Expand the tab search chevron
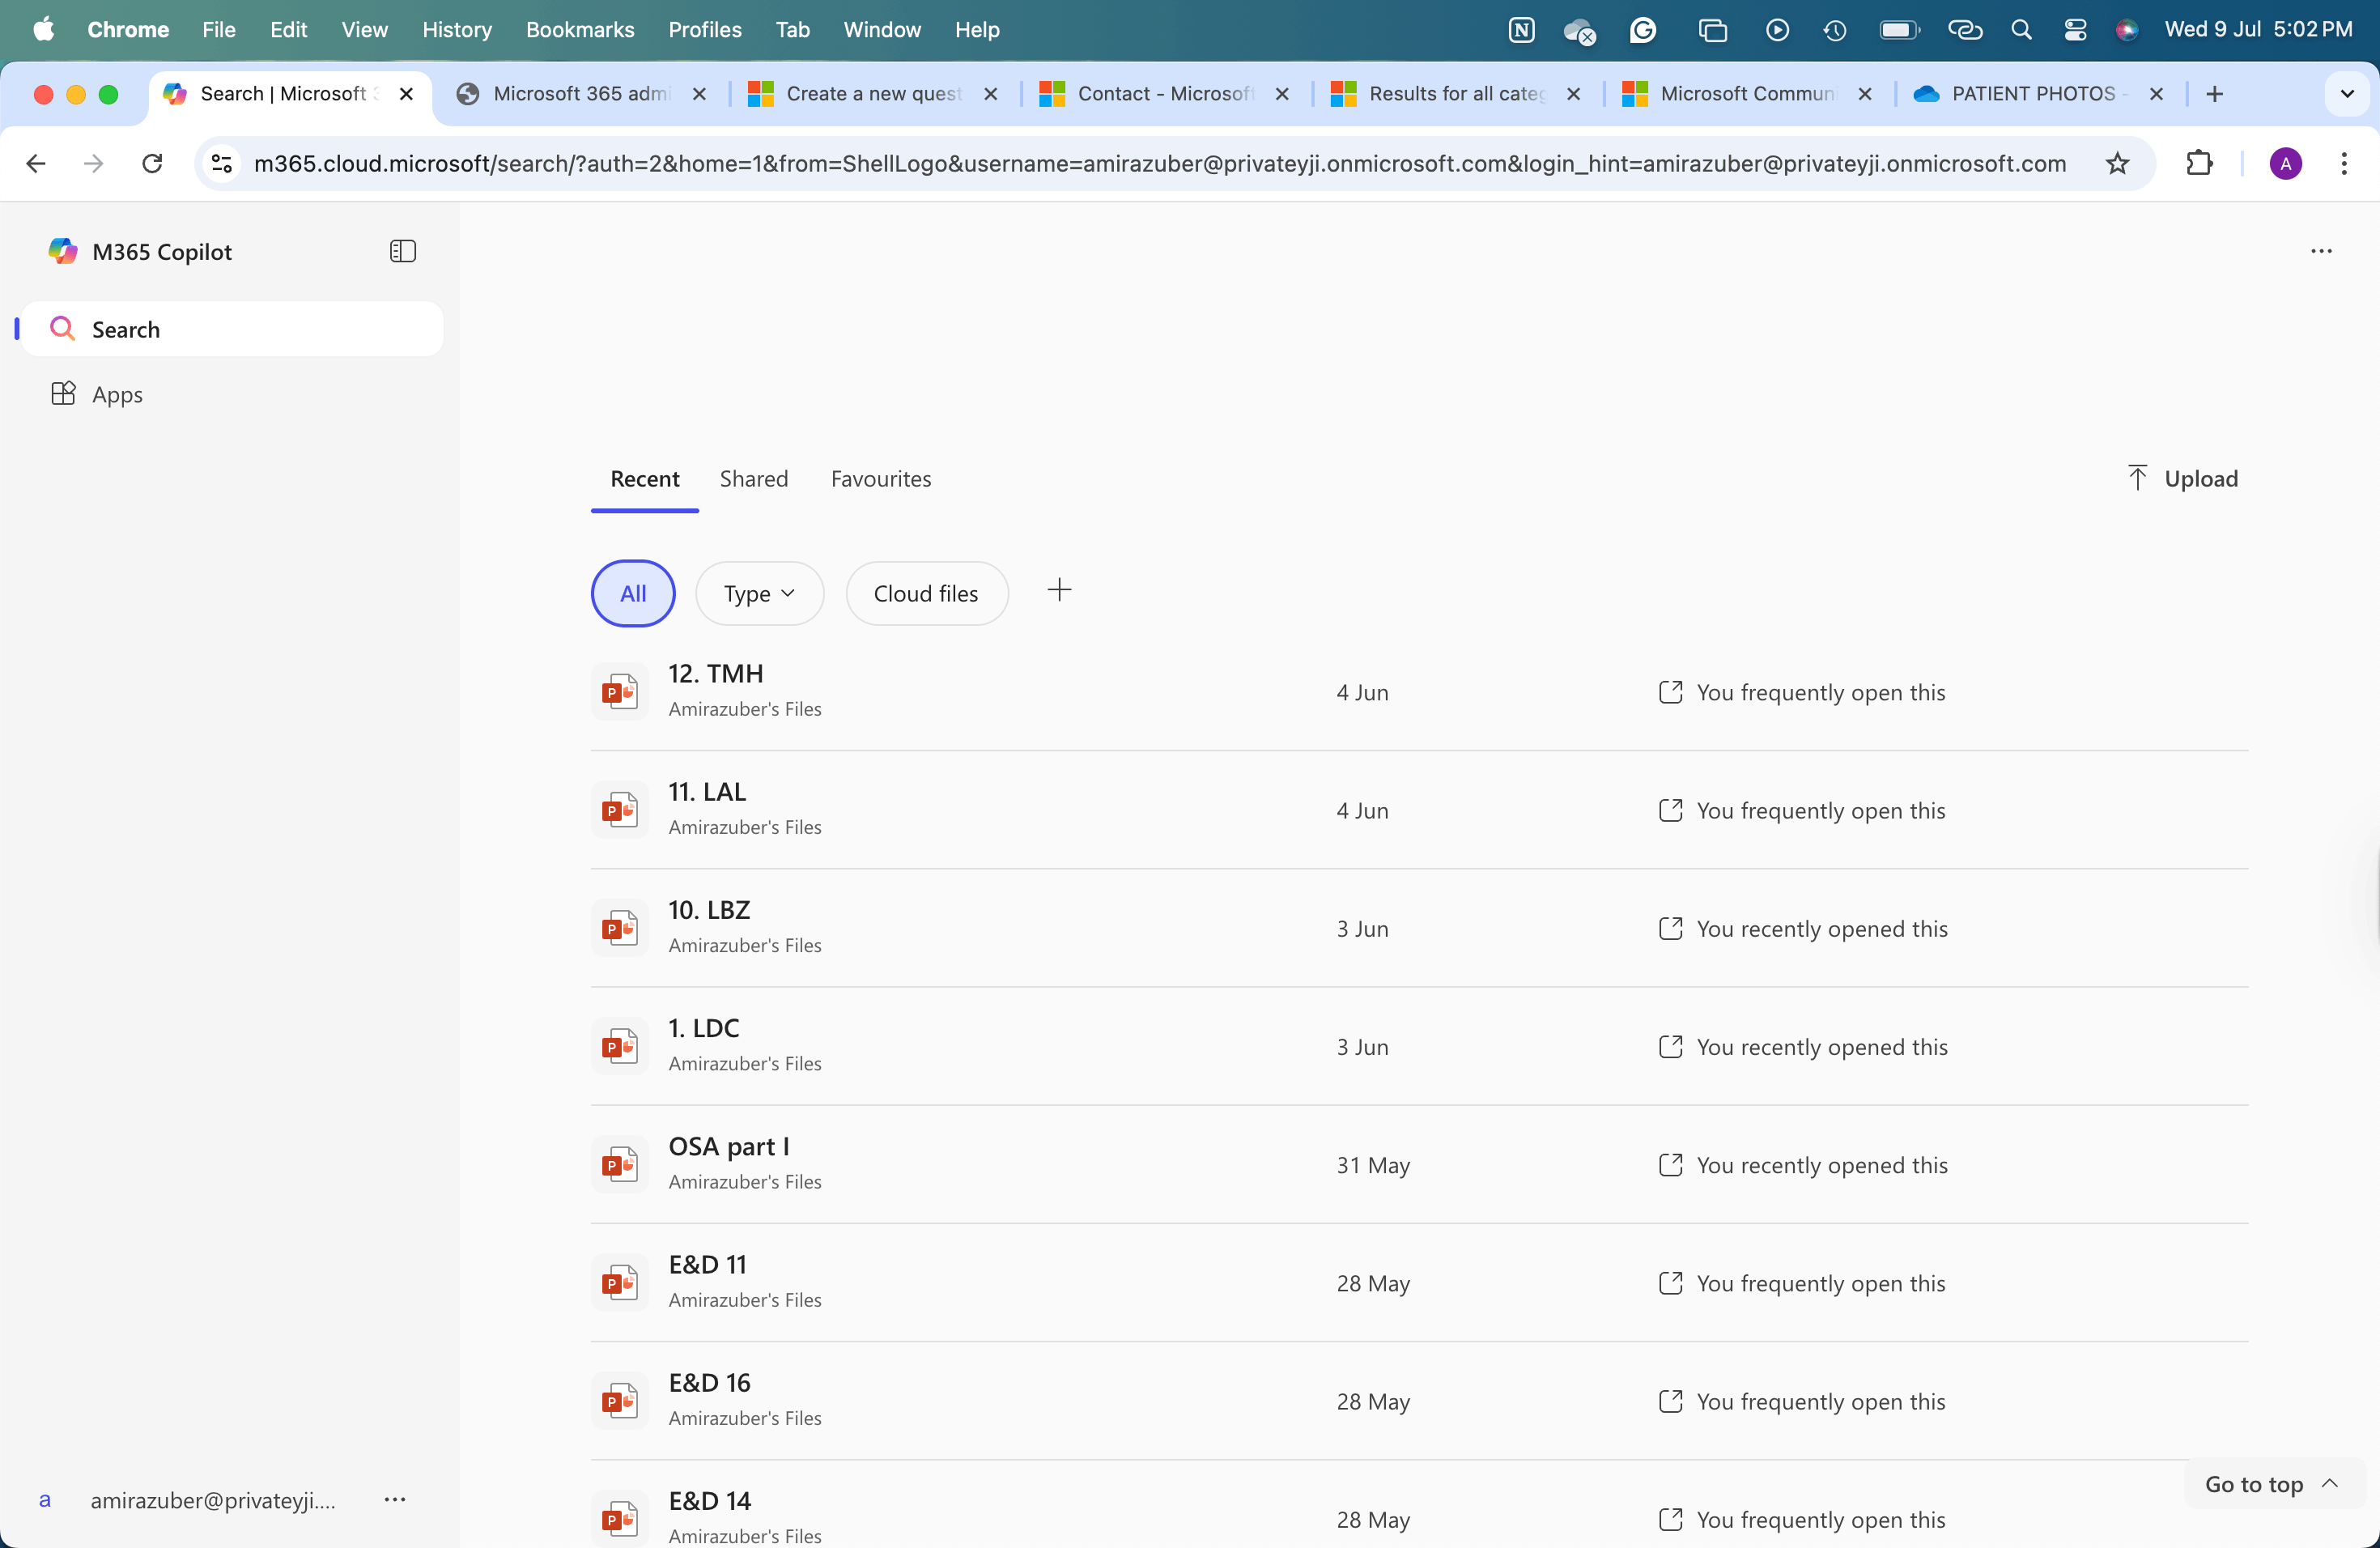Screen dimensions: 2380x1548 [x=2347, y=94]
